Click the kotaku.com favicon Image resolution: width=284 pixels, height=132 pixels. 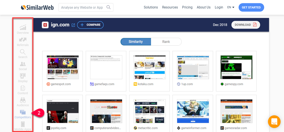135,84
